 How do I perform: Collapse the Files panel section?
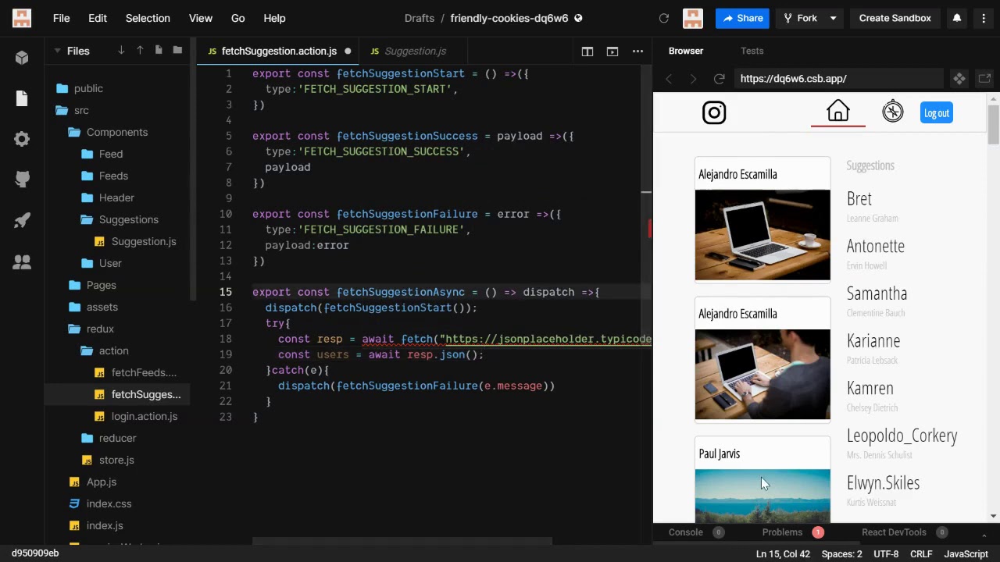tap(57, 51)
